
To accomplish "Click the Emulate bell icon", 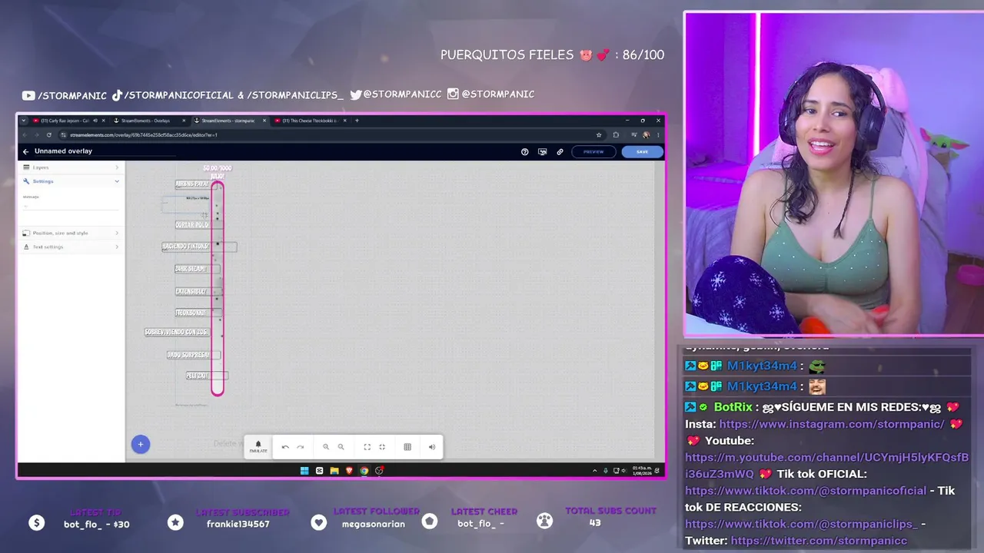I will [x=258, y=446].
